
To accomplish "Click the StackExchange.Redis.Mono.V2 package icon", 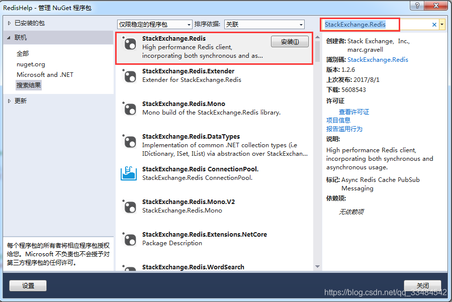I will 129,207.
